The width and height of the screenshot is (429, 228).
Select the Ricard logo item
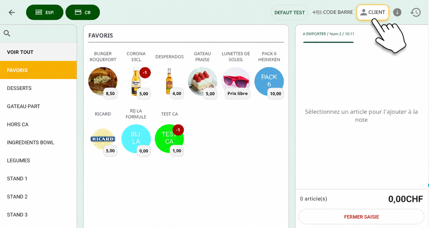103,139
